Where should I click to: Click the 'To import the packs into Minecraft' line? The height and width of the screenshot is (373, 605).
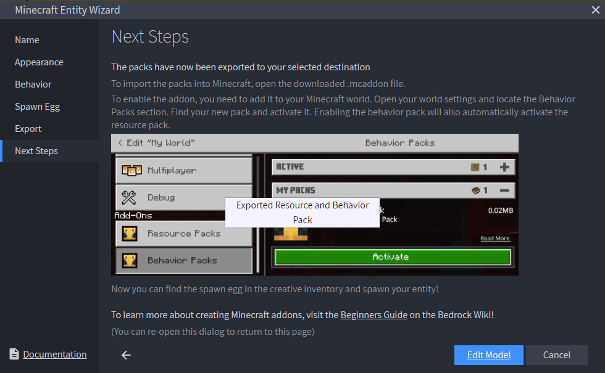(x=258, y=84)
